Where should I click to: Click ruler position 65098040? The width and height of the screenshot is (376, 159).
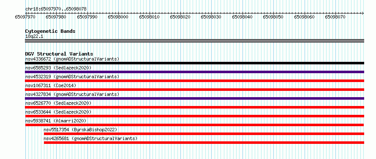click(242, 17)
